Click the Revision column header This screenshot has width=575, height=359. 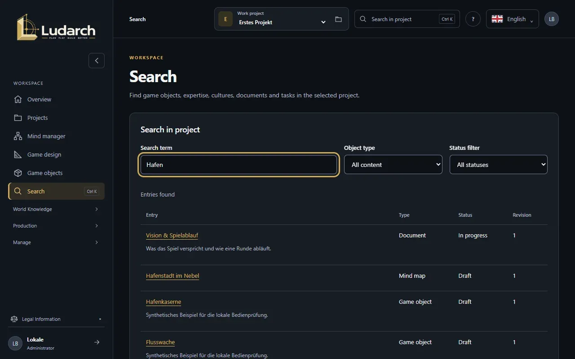pyautogui.click(x=522, y=215)
